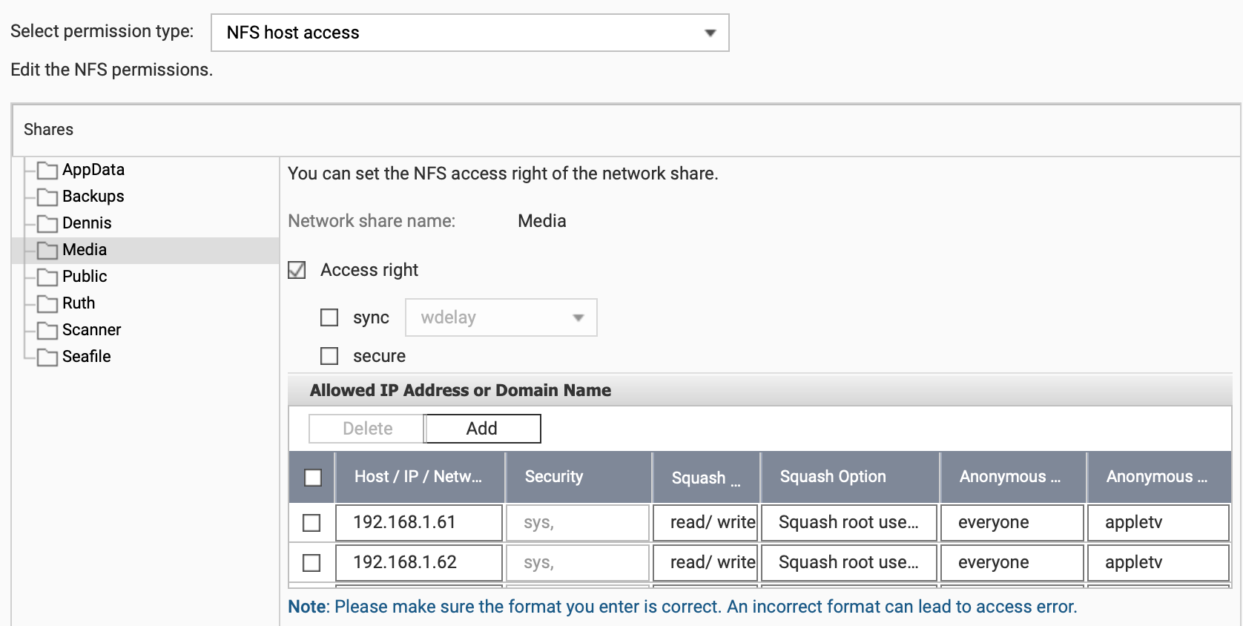Edit the 192.168.1.62 host field
Viewport: 1243px width, 626px height.
click(419, 563)
